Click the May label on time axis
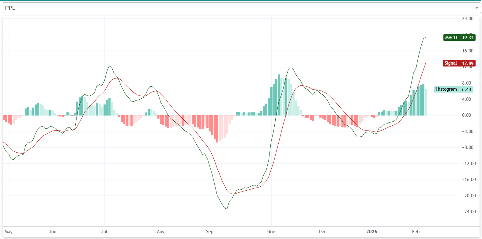This screenshot has height=239, width=482. pyautogui.click(x=9, y=232)
